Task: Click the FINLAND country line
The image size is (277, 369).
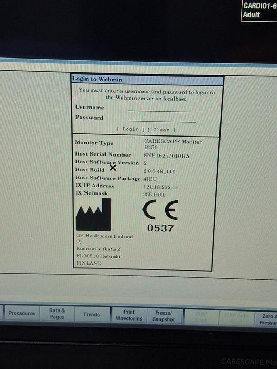Action: click(89, 263)
